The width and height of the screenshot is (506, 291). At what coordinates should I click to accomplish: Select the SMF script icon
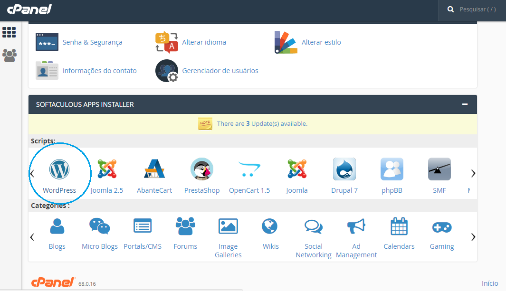point(439,169)
